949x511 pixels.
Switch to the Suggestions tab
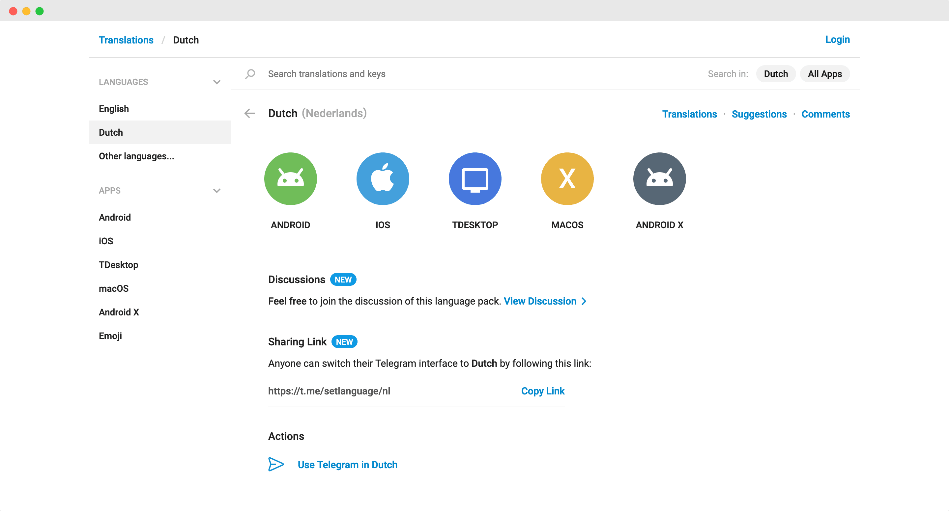point(759,114)
